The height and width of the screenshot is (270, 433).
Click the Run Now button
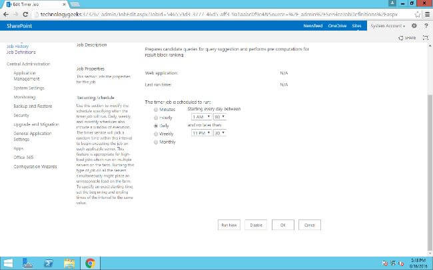pyautogui.click(x=229, y=225)
